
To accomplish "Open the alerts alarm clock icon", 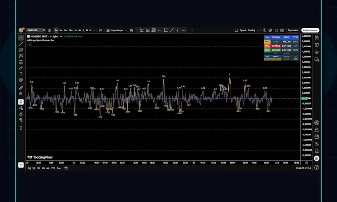I will click(x=317, y=45).
